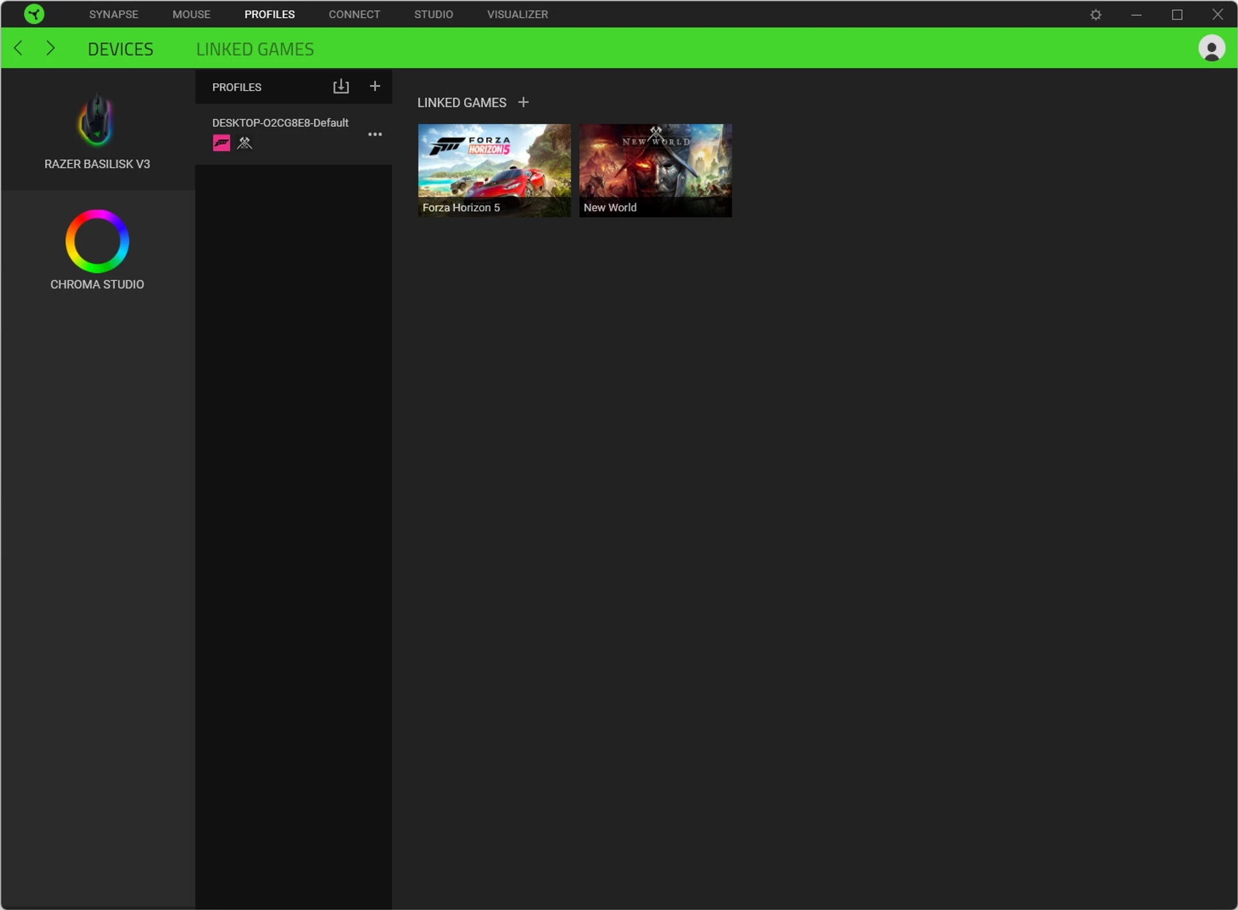Select the DESKTOP-O2CG8E8-Default profile name
The height and width of the screenshot is (910, 1238).
click(280, 122)
